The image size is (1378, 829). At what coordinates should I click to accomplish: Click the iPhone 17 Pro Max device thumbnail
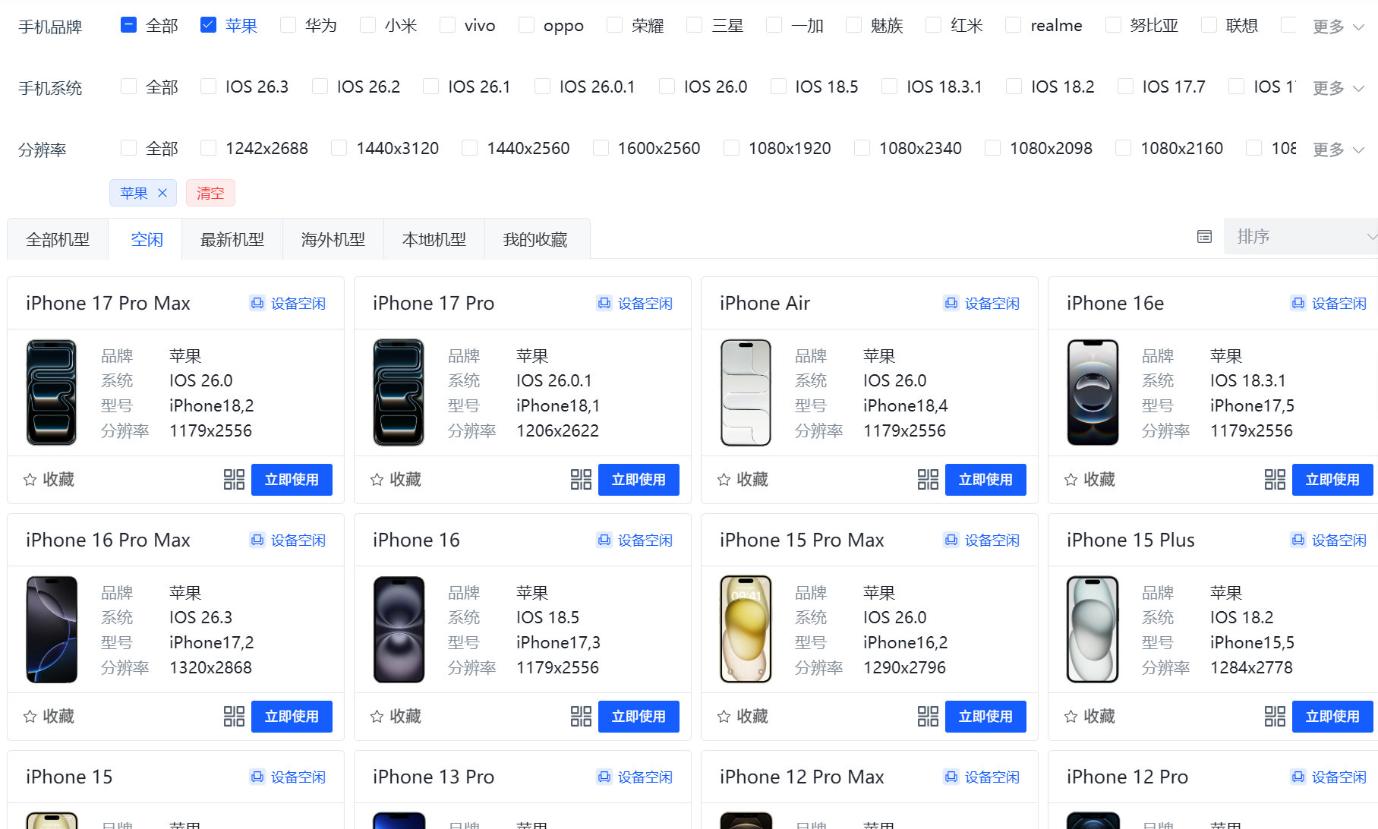[52, 392]
